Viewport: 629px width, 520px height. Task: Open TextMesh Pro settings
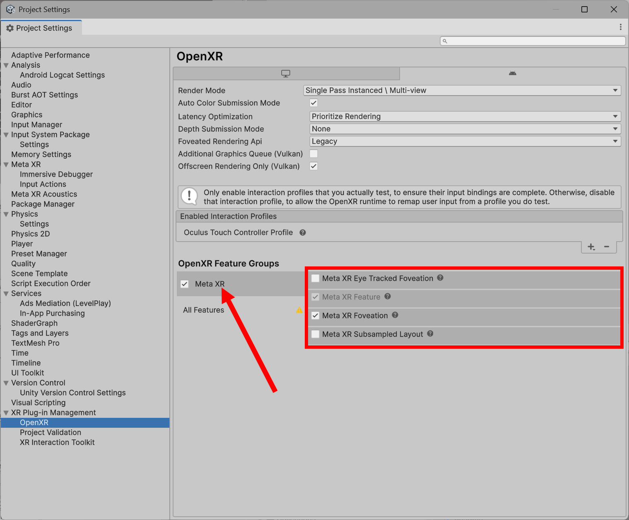(35, 343)
